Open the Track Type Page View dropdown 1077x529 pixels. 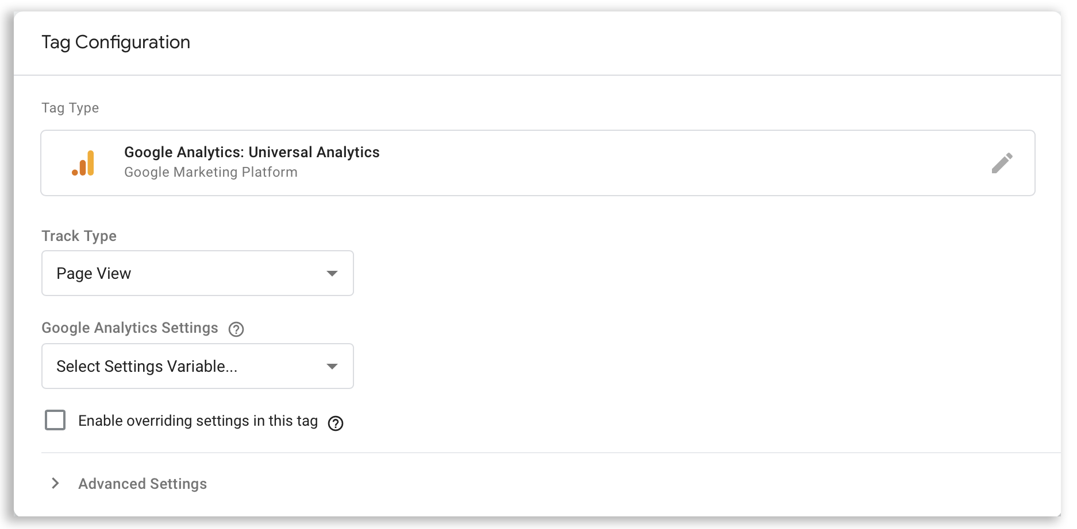pyautogui.click(x=198, y=273)
